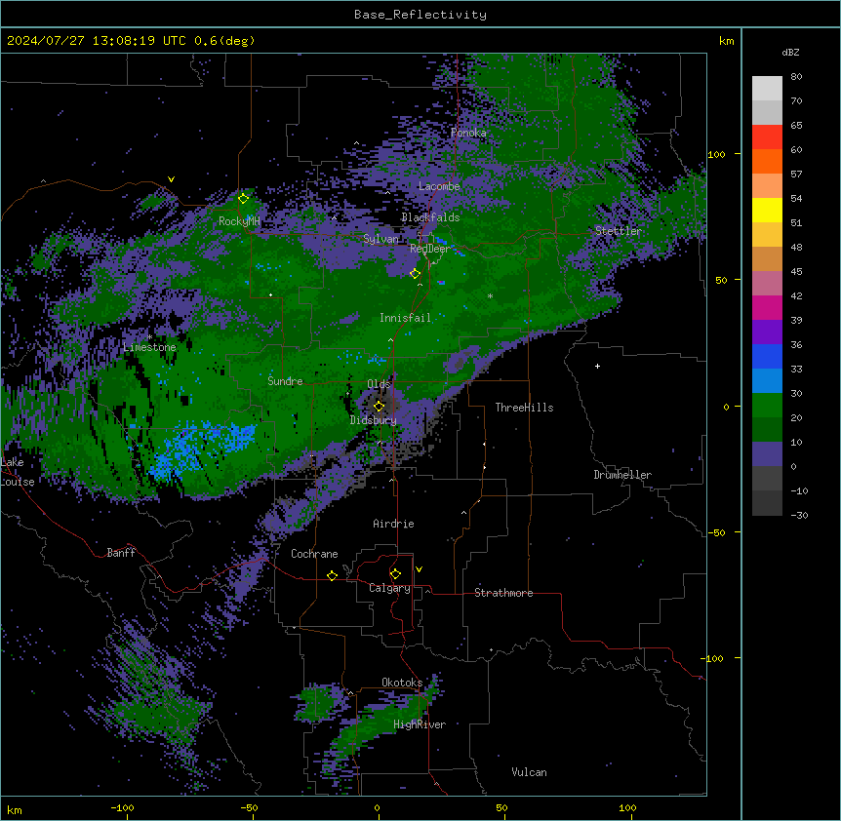Image resolution: width=841 pixels, height=821 pixels.
Task: Click the HighRiver label
Action: (x=420, y=724)
